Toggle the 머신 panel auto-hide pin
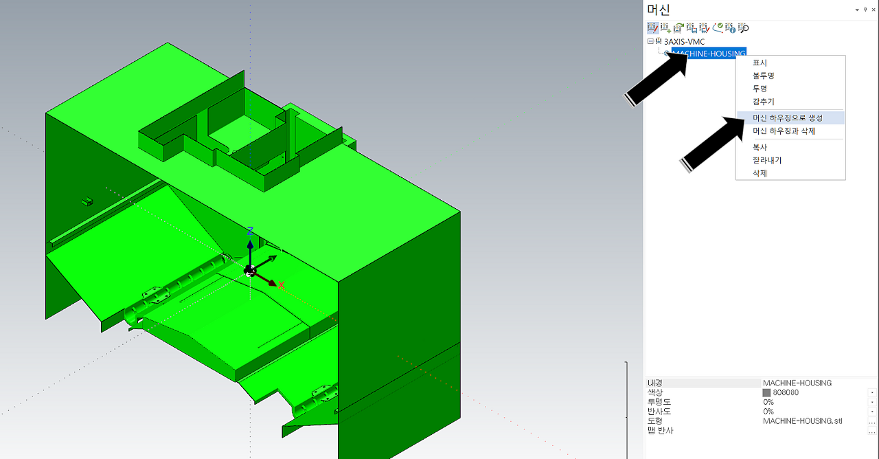The width and height of the screenshot is (879, 459). coord(865,10)
